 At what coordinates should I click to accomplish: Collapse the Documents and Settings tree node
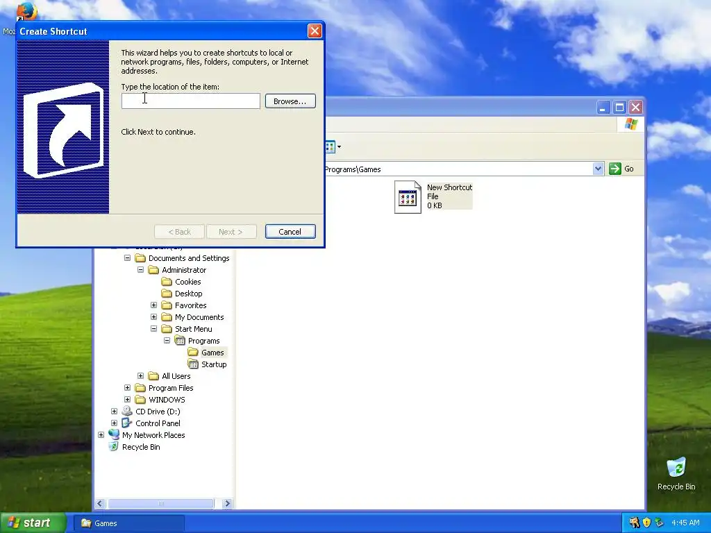pos(128,258)
